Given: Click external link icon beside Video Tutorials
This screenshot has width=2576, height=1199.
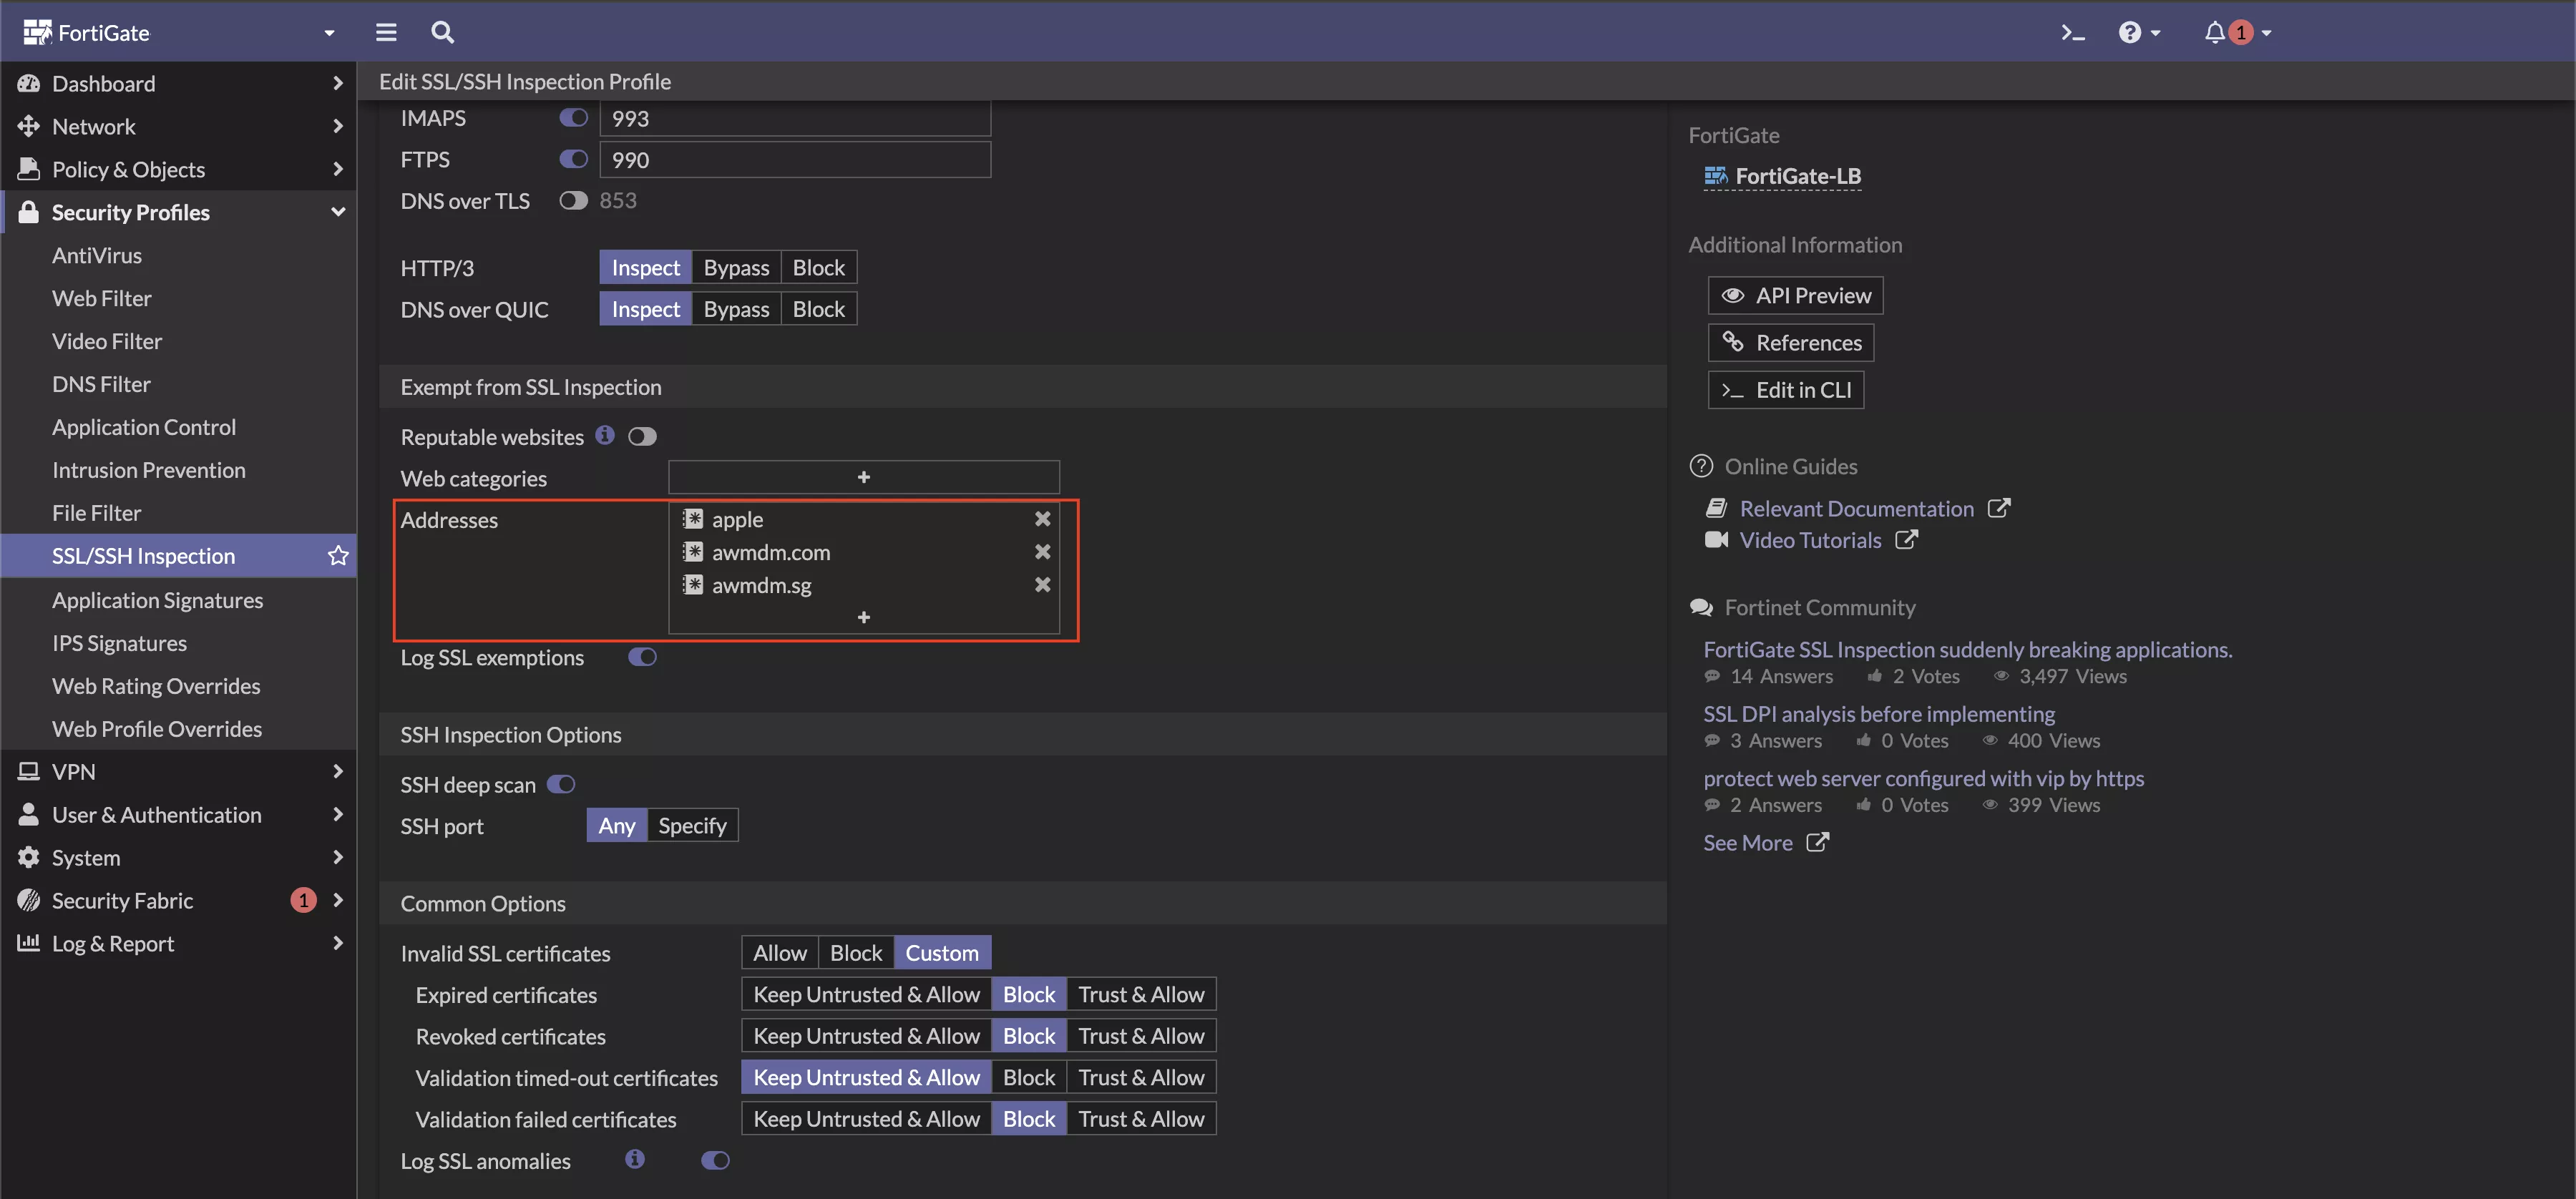Looking at the screenshot, I should 1906,540.
